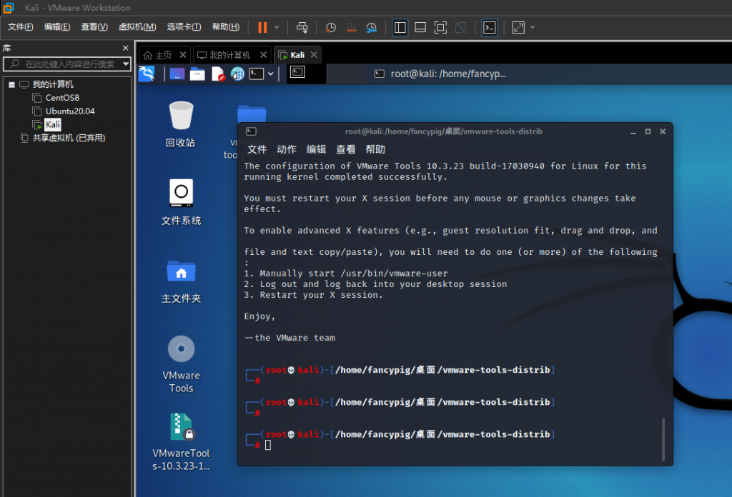Enter full screen mode
Screen dimensions: 732x497
(x=440, y=28)
